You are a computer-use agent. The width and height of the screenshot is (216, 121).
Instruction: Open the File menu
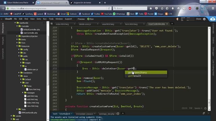15,19
